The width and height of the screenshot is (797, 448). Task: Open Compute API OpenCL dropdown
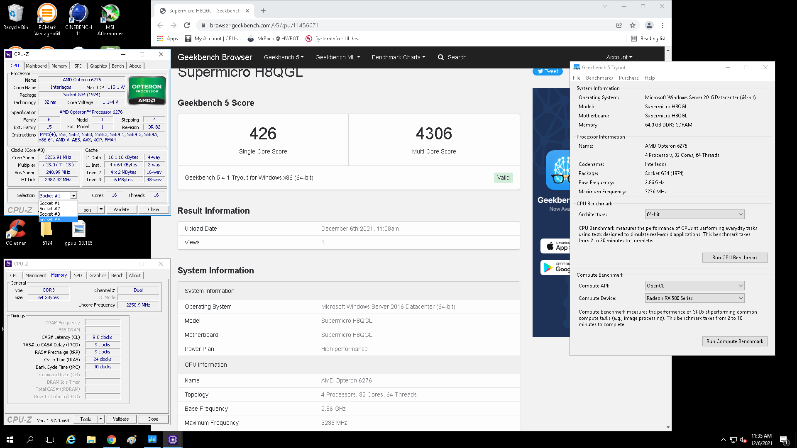click(694, 286)
